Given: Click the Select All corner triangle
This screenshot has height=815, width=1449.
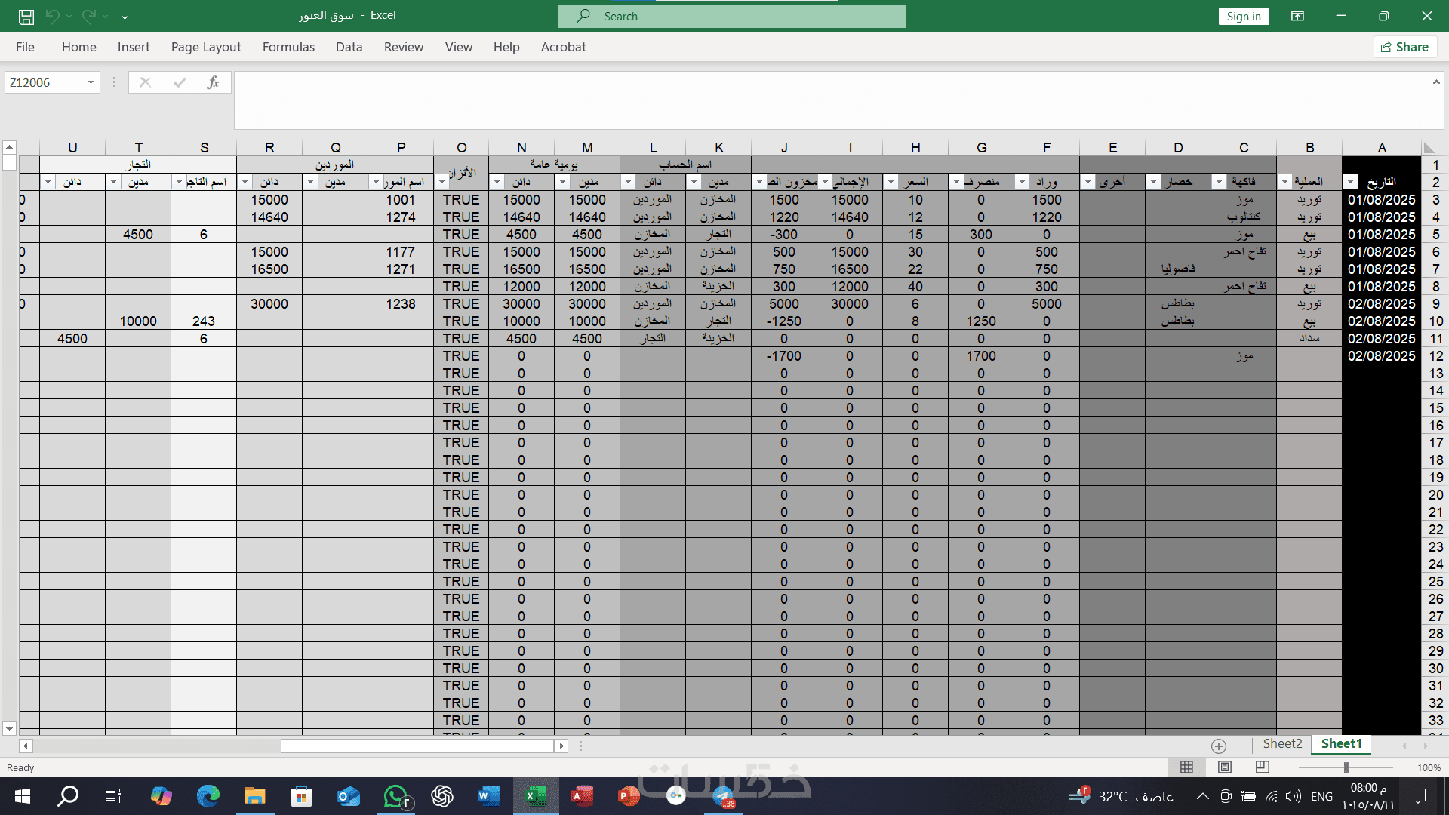Looking at the screenshot, I should [x=1429, y=148].
